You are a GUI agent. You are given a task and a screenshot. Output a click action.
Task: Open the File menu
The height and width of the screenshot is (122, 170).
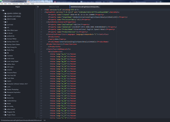(x=2, y=4)
